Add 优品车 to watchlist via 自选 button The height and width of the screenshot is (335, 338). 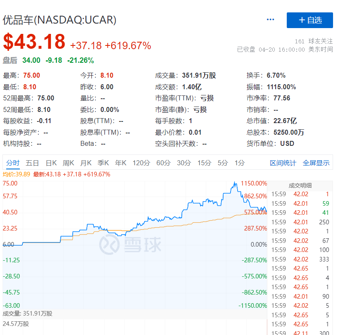coord(309,20)
